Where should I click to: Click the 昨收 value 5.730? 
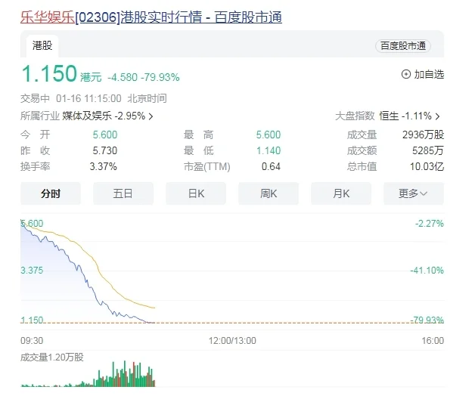point(105,151)
